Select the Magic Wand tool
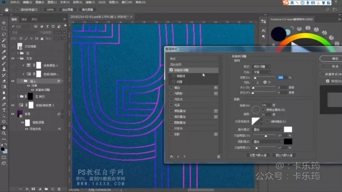Screen dimensions: 342x192 pos(4,40)
